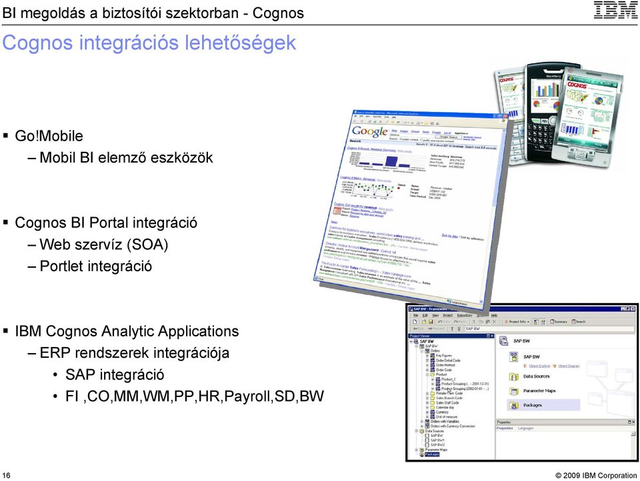Expand the Parameter Maps tree node

tap(416, 450)
